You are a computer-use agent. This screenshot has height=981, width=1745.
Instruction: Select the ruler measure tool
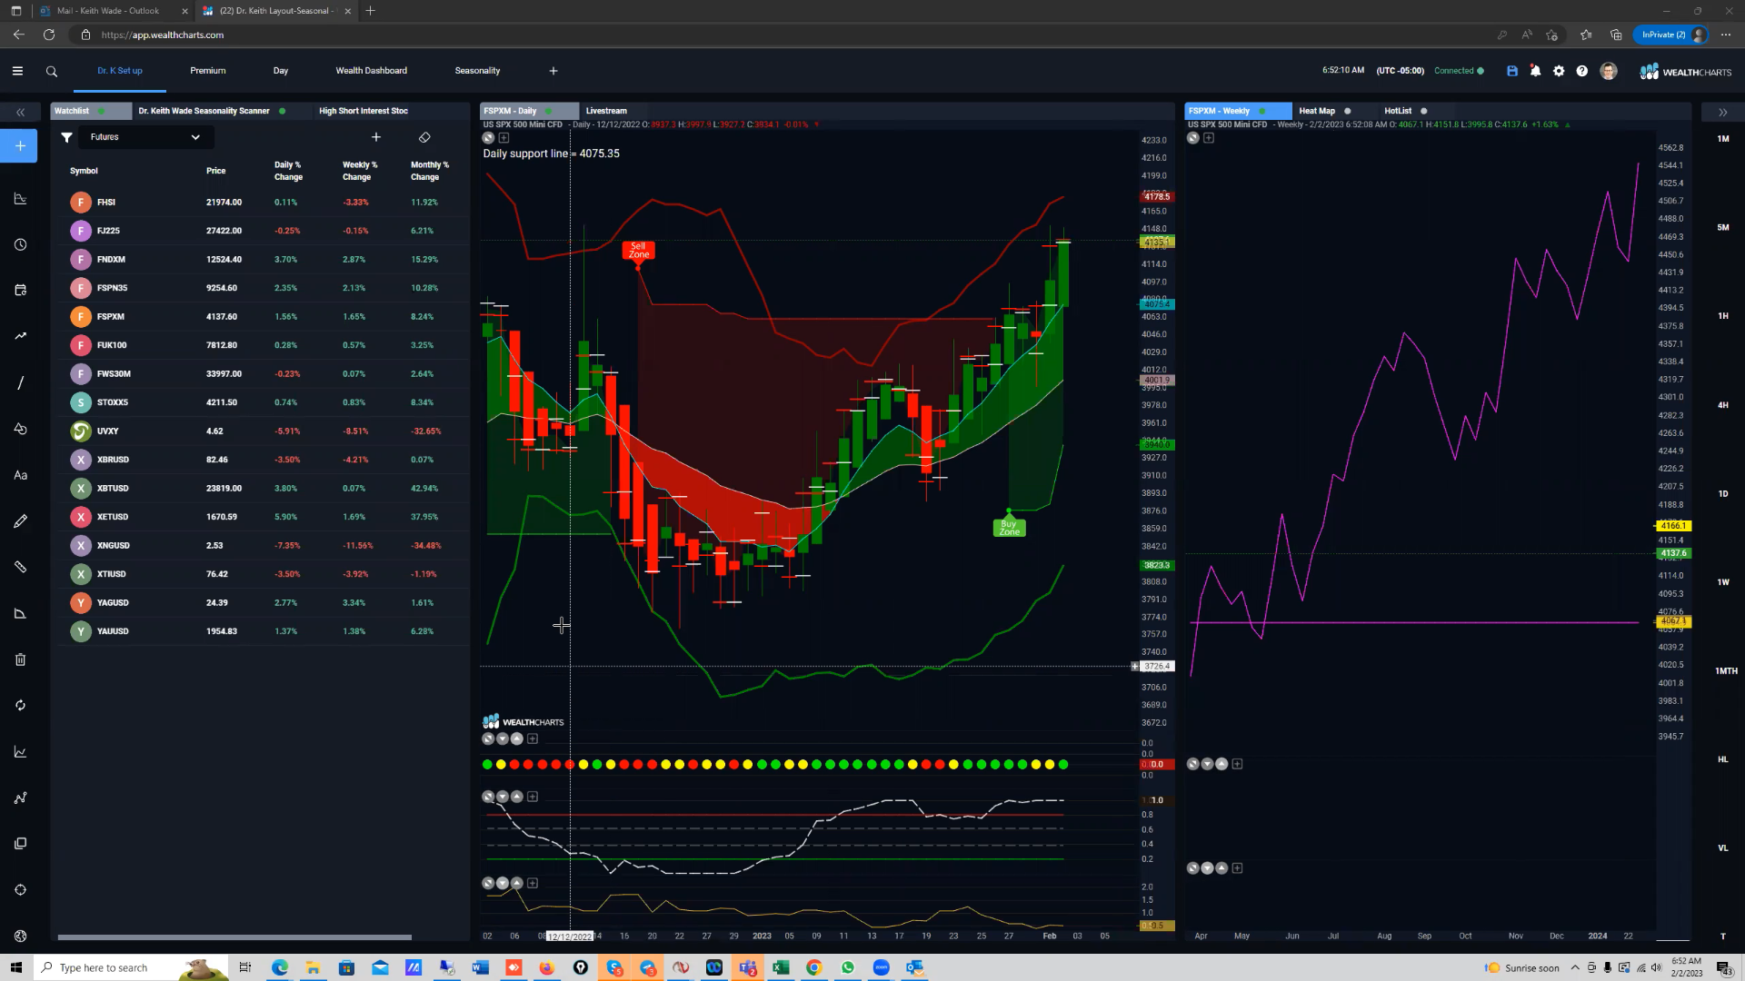pyautogui.click(x=20, y=567)
